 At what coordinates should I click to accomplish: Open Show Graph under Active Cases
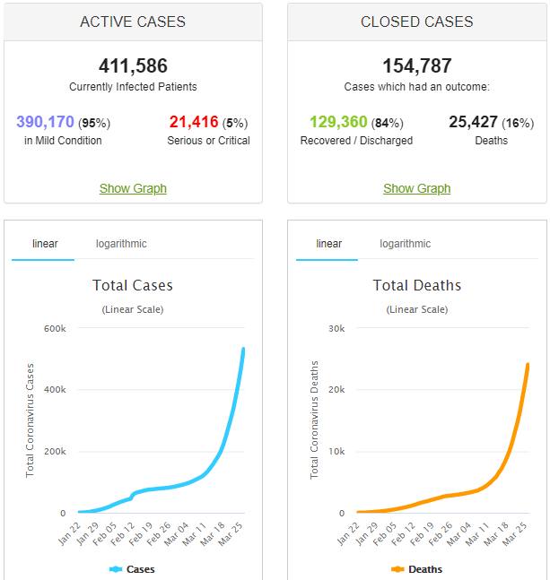click(133, 188)
